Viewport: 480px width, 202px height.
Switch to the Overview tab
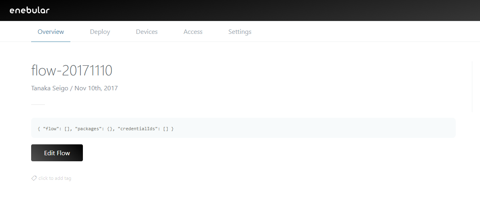pos(51,31)
